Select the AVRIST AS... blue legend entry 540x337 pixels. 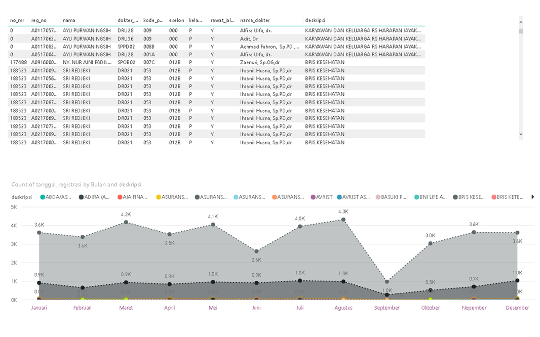pyautogui.click(x=354, y=197)
